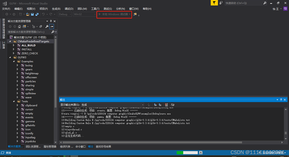This screenshot has height=157, width=289.
Task: Open the Debug configuration dropdown
Action: click(x=65, y=14)
